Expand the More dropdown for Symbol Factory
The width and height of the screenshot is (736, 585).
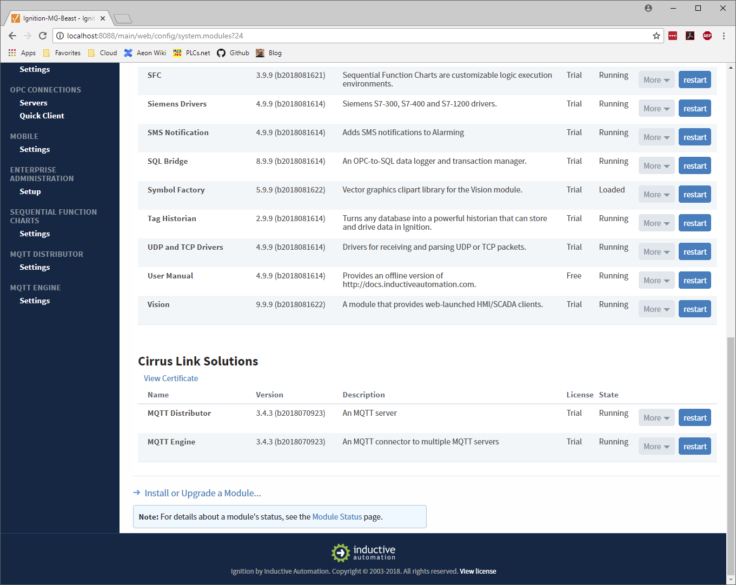657,195
